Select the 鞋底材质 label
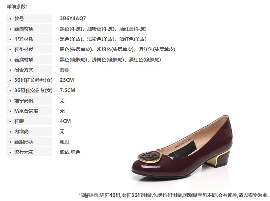270x201 pixels. 24,60
